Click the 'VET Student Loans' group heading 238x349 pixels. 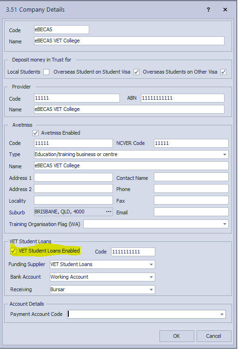point(30,241)
